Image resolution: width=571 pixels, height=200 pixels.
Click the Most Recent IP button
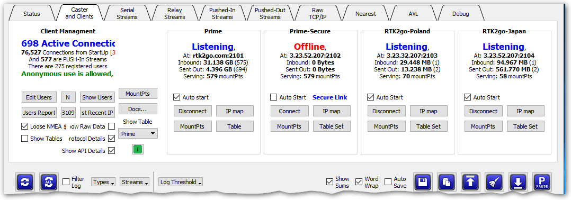click(97, 113)
